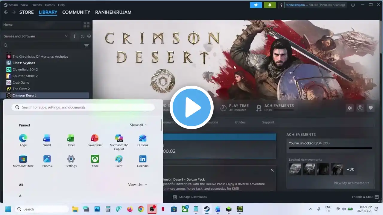This screenshot has height=215, width=383.
Task: Show recent games with clock icon
Action: (83, 36)
